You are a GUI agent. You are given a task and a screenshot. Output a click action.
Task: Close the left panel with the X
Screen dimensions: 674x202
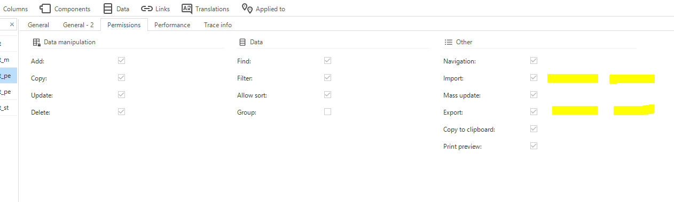pyautogui.click(x=12, y=25)
